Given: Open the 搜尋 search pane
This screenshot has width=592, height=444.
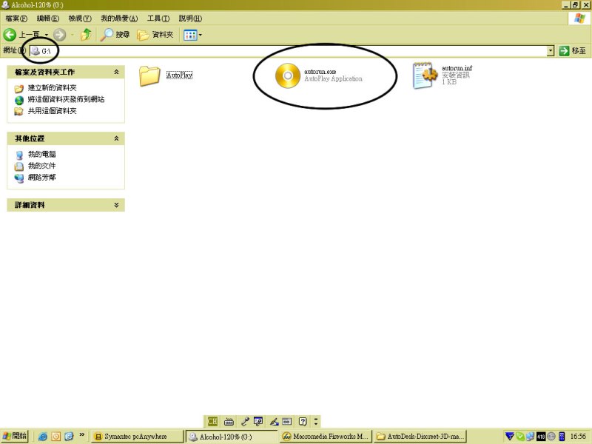Looking at the screenshot, I should [115, 35].
